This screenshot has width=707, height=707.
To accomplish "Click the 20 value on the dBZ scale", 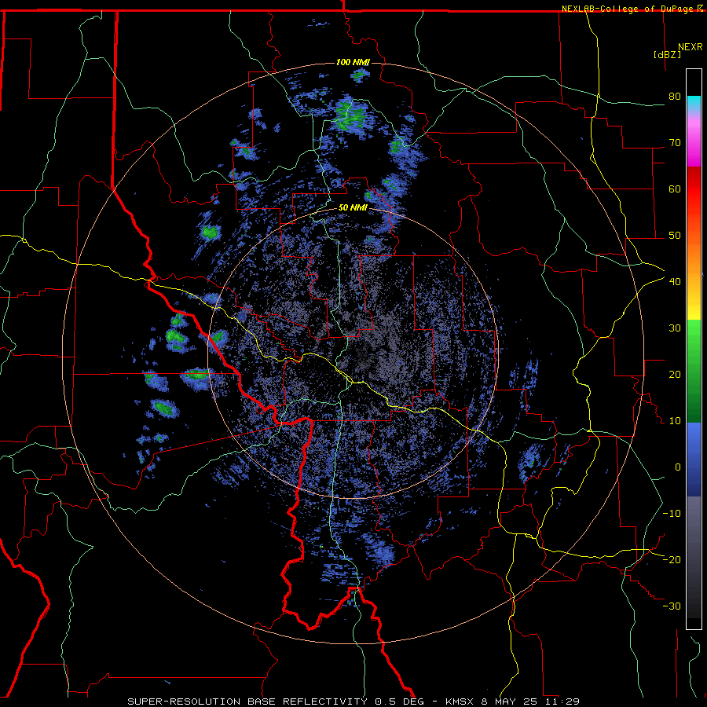I will click(675, 375).
